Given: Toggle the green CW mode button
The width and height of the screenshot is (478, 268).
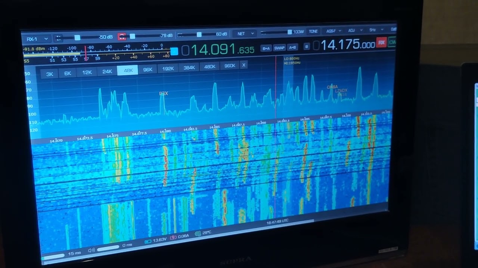Looking at the screenshot, I should 392,42.
